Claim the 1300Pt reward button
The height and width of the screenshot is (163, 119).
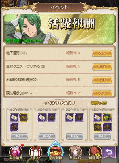tap(75, 136)
